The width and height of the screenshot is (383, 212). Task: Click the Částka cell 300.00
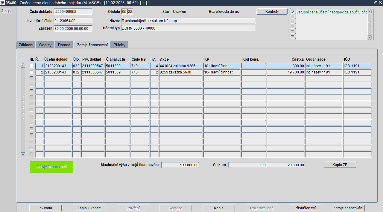click(286, 66)
